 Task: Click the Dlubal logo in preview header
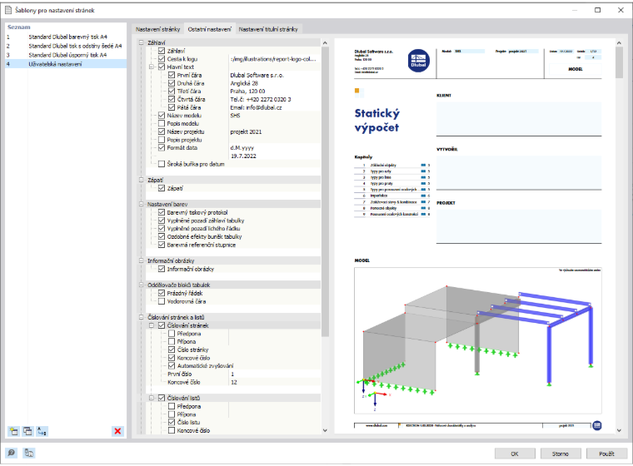tap(418, 61)
